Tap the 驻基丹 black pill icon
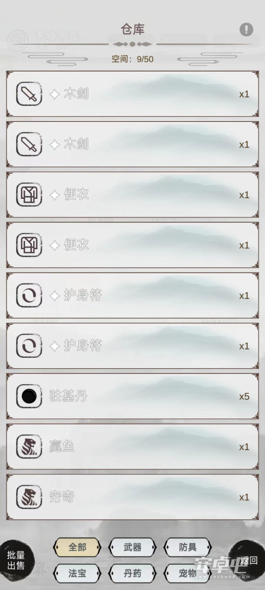 click(29, 396)
